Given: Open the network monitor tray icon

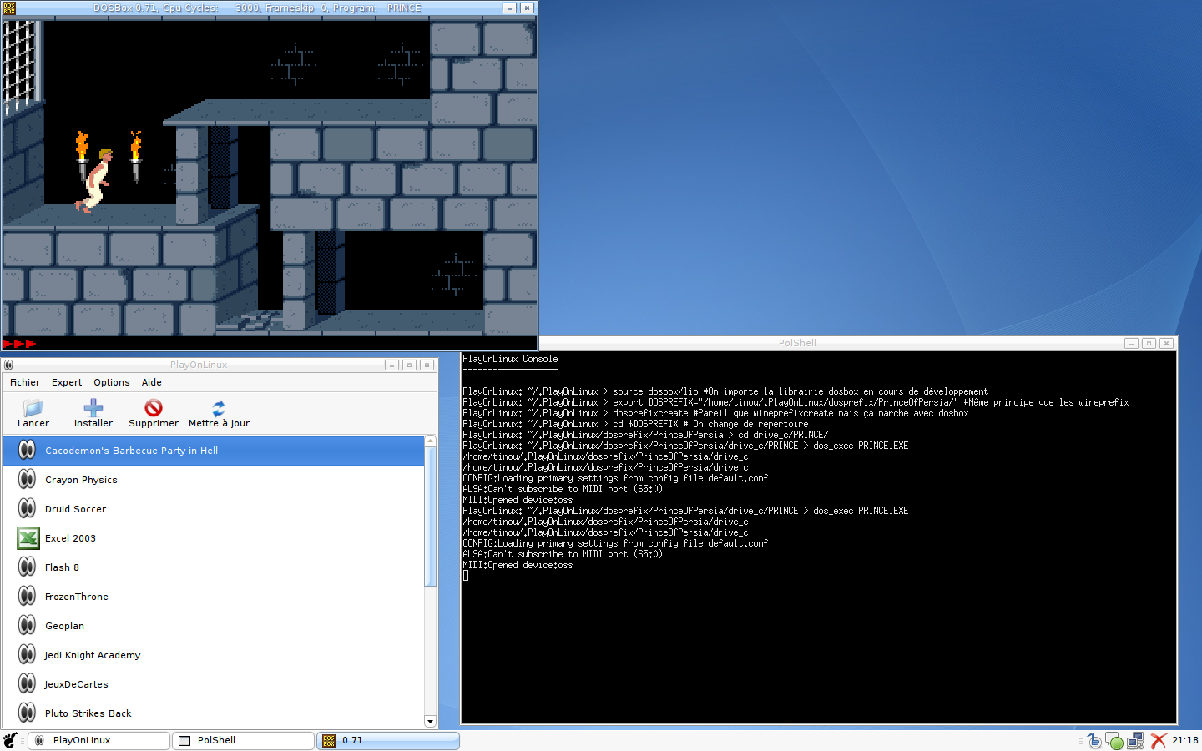Looking at the screenshot, I should click(1135, 740).
